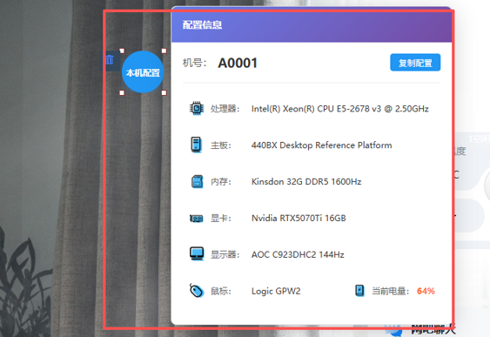Click the 64% battery level value
Screen dimensions: 490x337
click(426, 291)
